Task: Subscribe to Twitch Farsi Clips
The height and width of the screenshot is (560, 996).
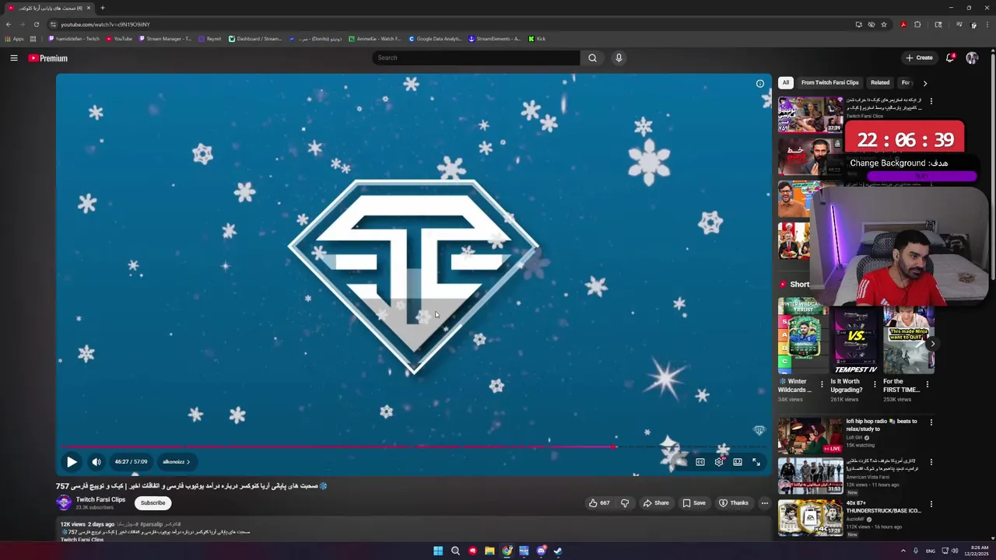Action: pyautogui.click(x=153, y=503)
